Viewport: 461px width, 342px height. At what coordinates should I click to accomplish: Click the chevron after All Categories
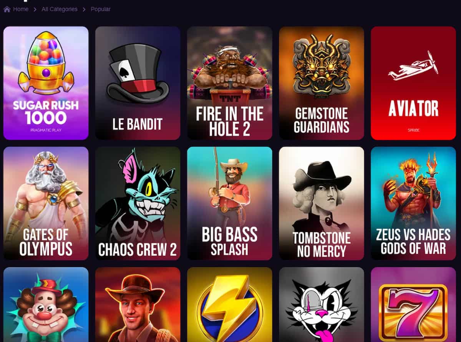(84, 9)
